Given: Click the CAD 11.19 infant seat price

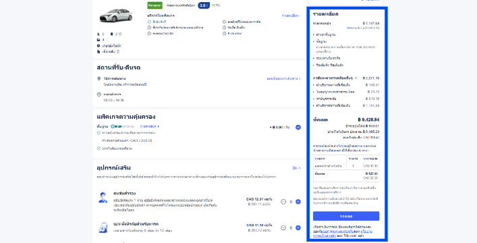Looking at the screenshot, I should (259, 225).
